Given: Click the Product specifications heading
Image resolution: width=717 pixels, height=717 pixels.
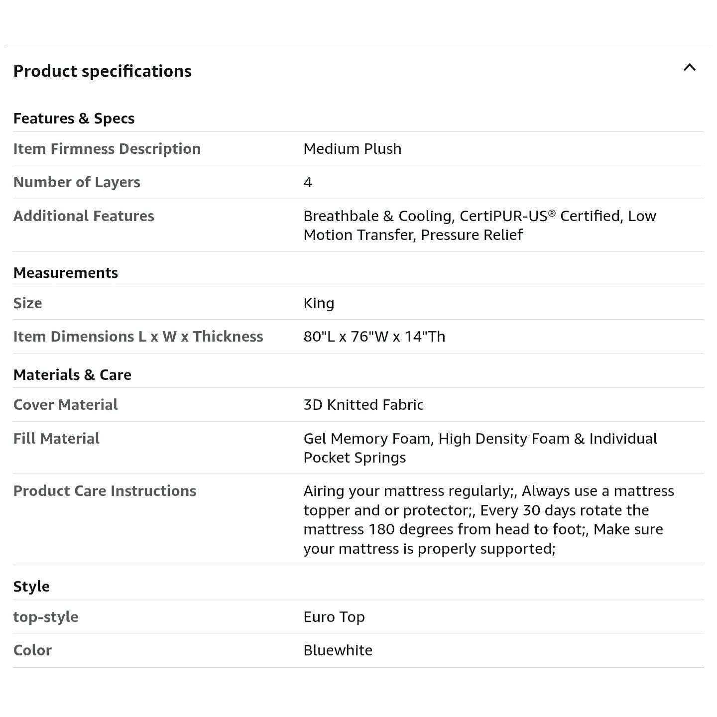Looking at the screenshot, I should [102, 71].
